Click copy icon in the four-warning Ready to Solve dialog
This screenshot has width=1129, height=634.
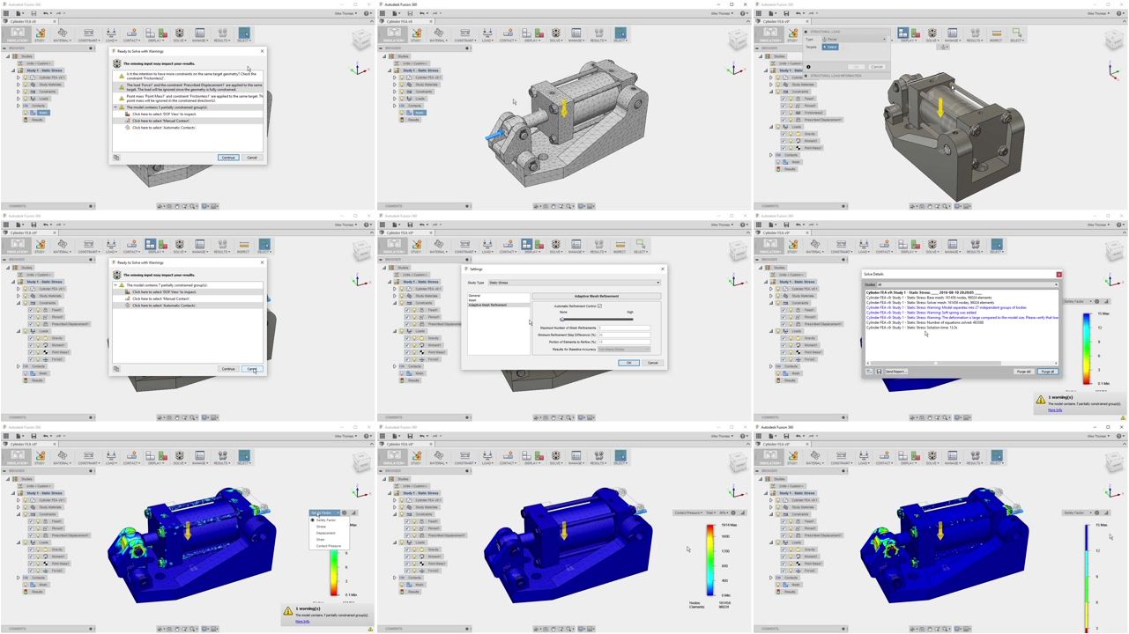tap(116, 158)
